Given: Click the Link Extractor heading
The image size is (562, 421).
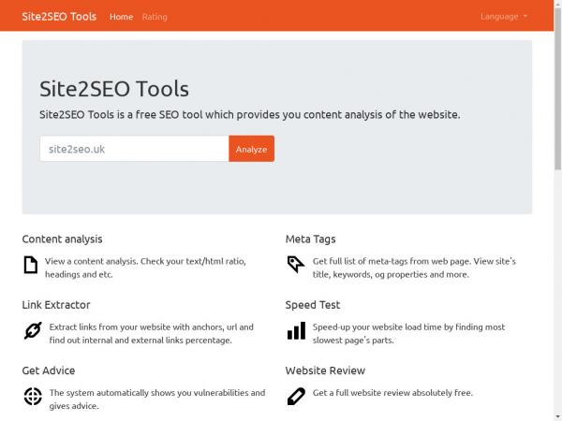Looking at the screenshot, I should click(56, 305).
